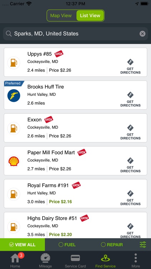Get directions to Brooks Huff Tire
This screenshot has width=151, height=269.
click(130, 99)
